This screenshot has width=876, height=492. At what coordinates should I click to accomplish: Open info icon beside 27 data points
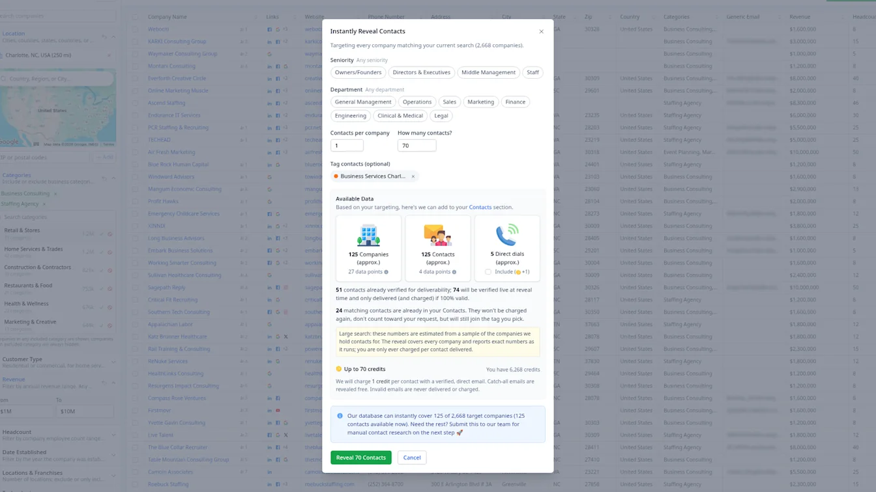pyautogui.click(x=387, y=272)
